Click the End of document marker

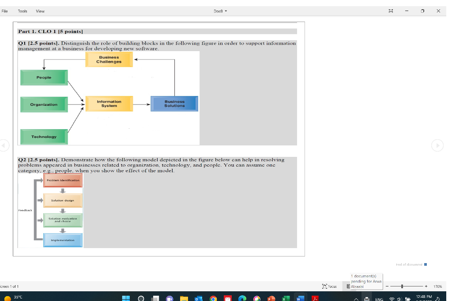[411, 264]
